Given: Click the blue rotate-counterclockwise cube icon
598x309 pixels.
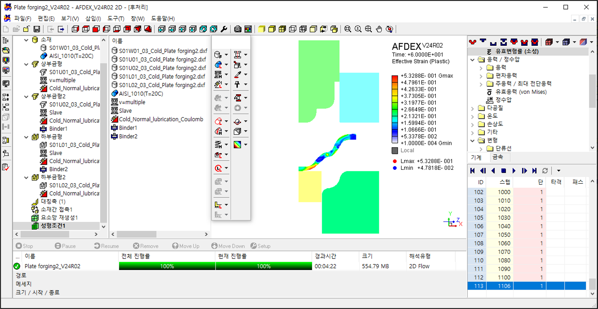Looking at the screenshot, I should pos(203,29).
